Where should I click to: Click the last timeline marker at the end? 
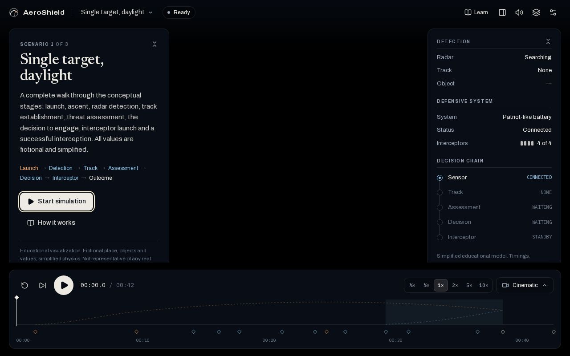coord(554,332)
